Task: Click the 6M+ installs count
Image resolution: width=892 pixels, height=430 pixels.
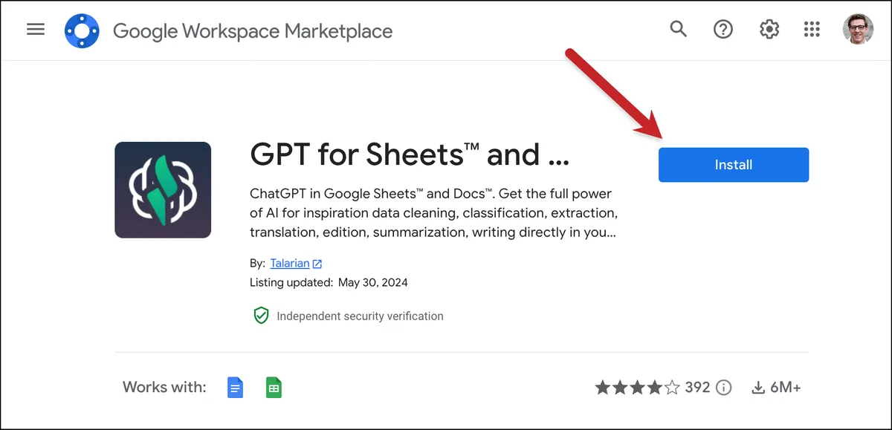Action: [x=785, y=388]
